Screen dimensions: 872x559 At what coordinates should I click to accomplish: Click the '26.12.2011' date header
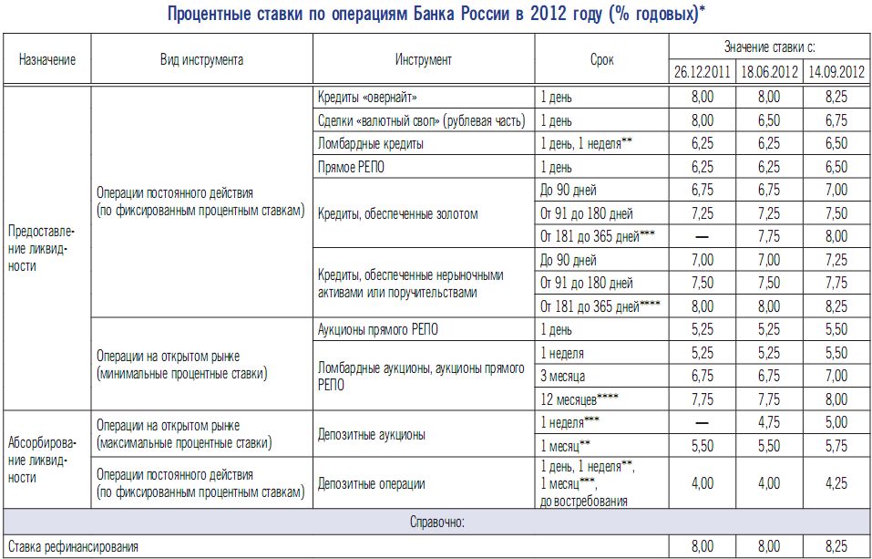702,72
